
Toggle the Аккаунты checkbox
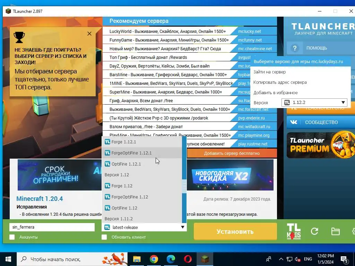click(x=12, y=237)
